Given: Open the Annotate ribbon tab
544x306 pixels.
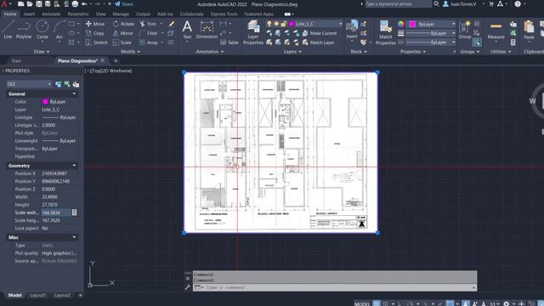Looking at the screenshot, I should (x=51, y=14).
